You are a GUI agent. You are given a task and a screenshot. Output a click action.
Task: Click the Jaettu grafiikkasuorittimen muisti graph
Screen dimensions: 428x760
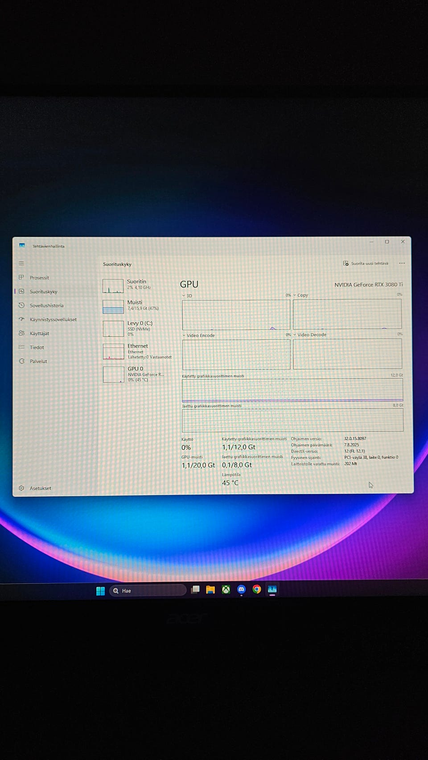292,420
